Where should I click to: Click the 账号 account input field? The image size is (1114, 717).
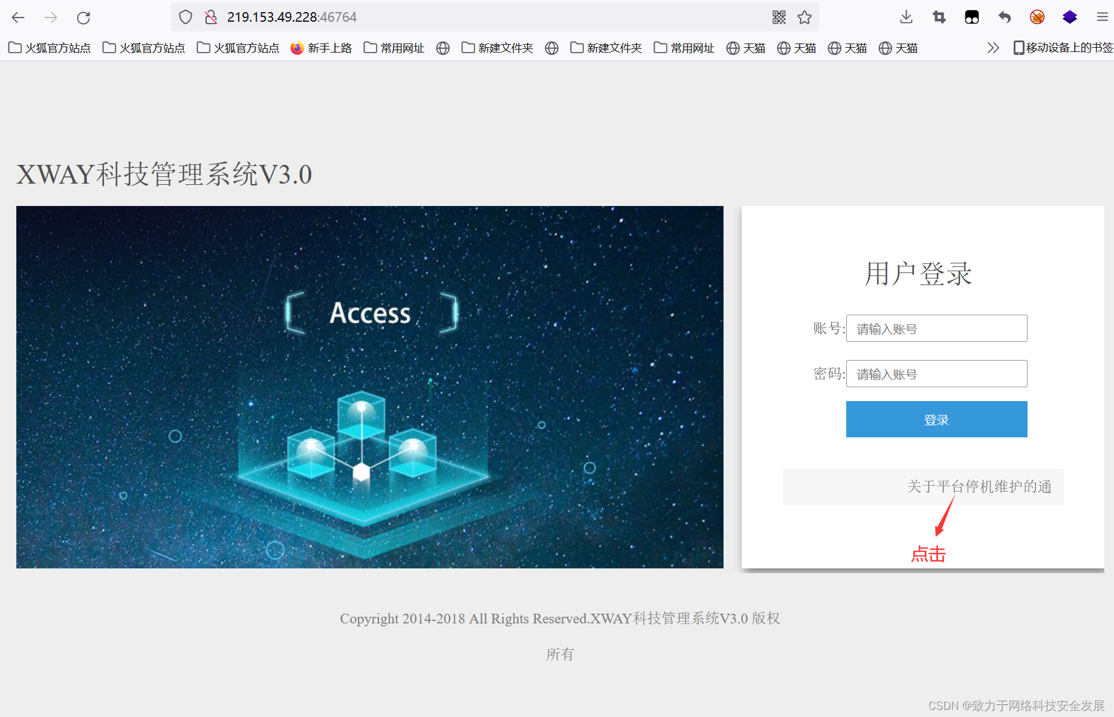936,328
